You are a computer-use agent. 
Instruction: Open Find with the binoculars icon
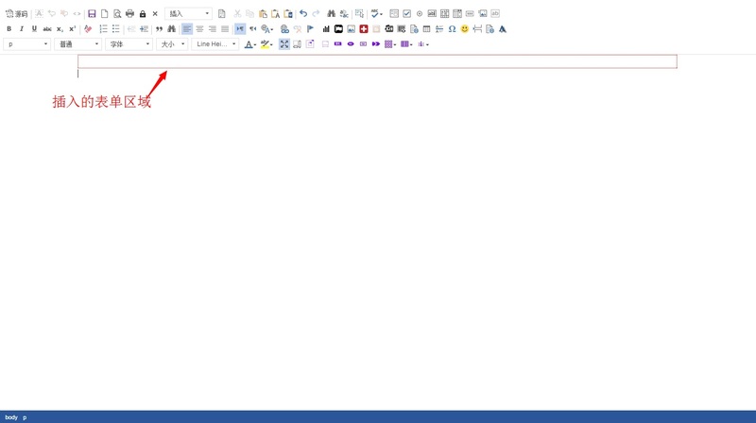coord(331,14)
